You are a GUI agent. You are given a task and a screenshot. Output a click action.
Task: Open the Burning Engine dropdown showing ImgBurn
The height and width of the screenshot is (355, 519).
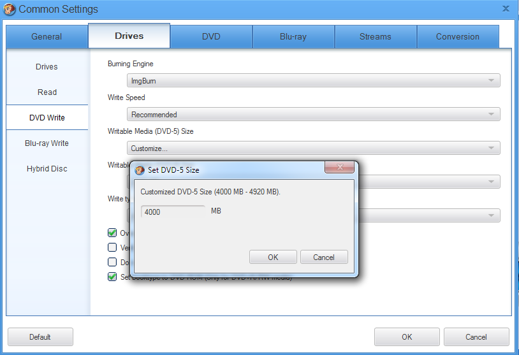tap(314, 80)
